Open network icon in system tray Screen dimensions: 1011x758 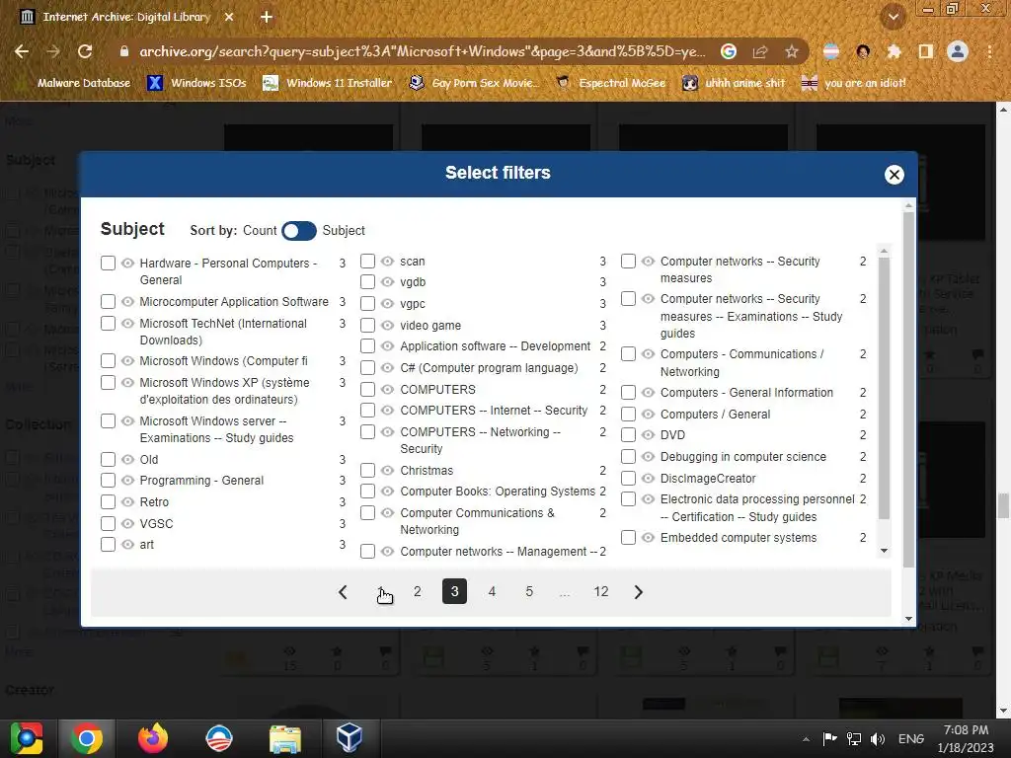(854, 739)
